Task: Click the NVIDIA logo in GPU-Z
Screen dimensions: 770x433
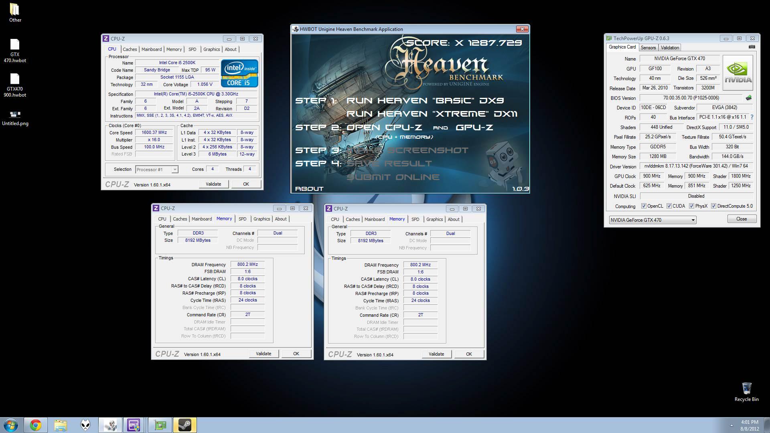Action: (738, 73)
